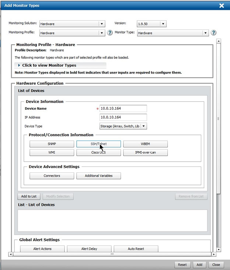This screenshot has height=270, width=230.
Task: Click the vertical scrollbar down arrow
Action: coord(219,249)
